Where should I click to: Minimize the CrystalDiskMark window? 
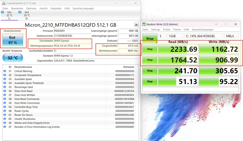[216, 24]
